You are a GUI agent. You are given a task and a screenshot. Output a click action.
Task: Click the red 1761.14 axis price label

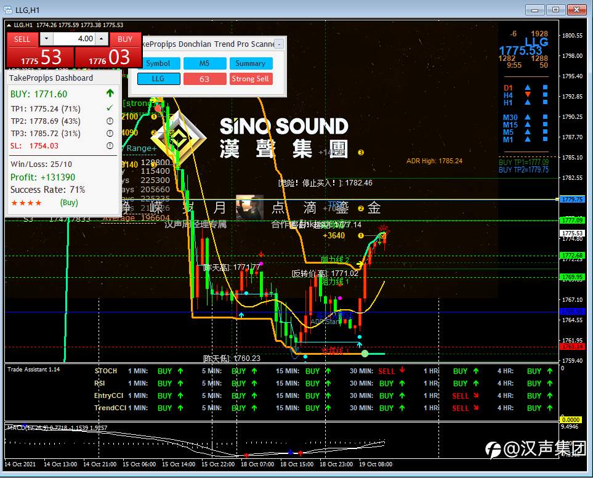pos(572,347)
